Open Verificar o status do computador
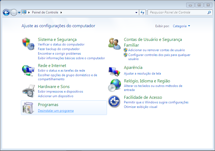Viewport: 215px width, 151px height. (x=61, y=44)
